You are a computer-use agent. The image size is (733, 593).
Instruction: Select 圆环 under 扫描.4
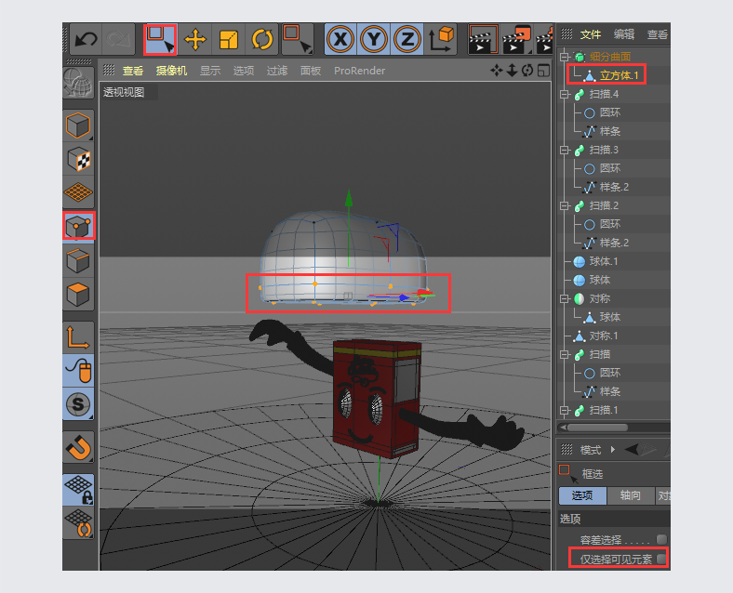coord(610,112)
